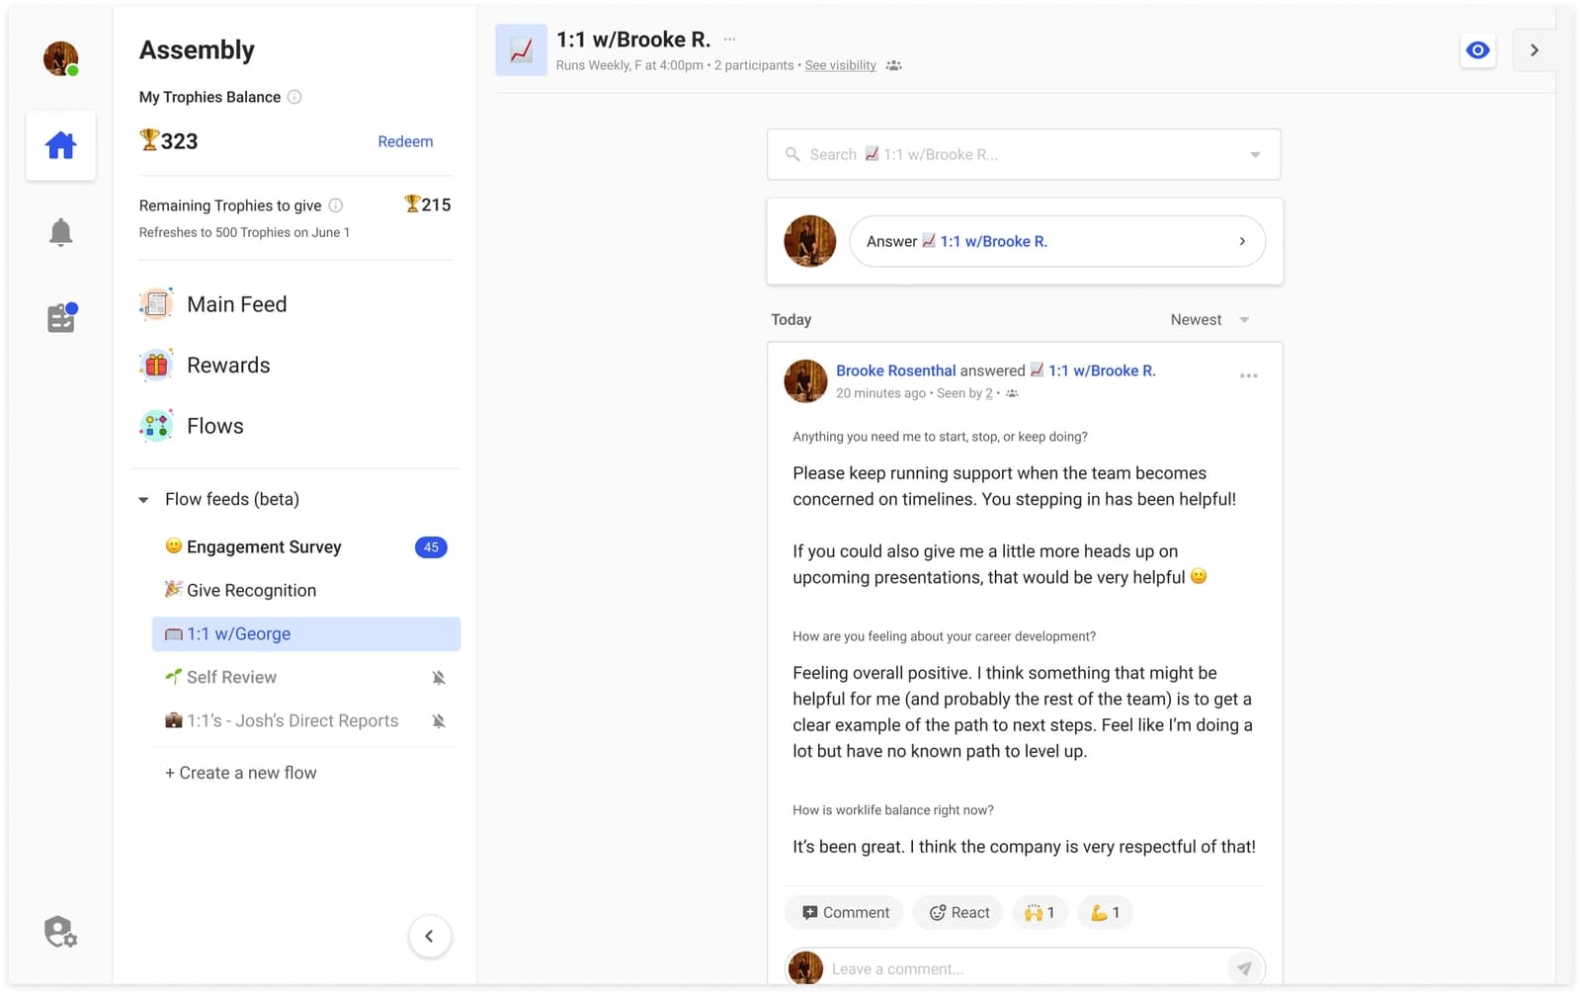Open Flows using its colorful flow icon

[x=155, y=425]
